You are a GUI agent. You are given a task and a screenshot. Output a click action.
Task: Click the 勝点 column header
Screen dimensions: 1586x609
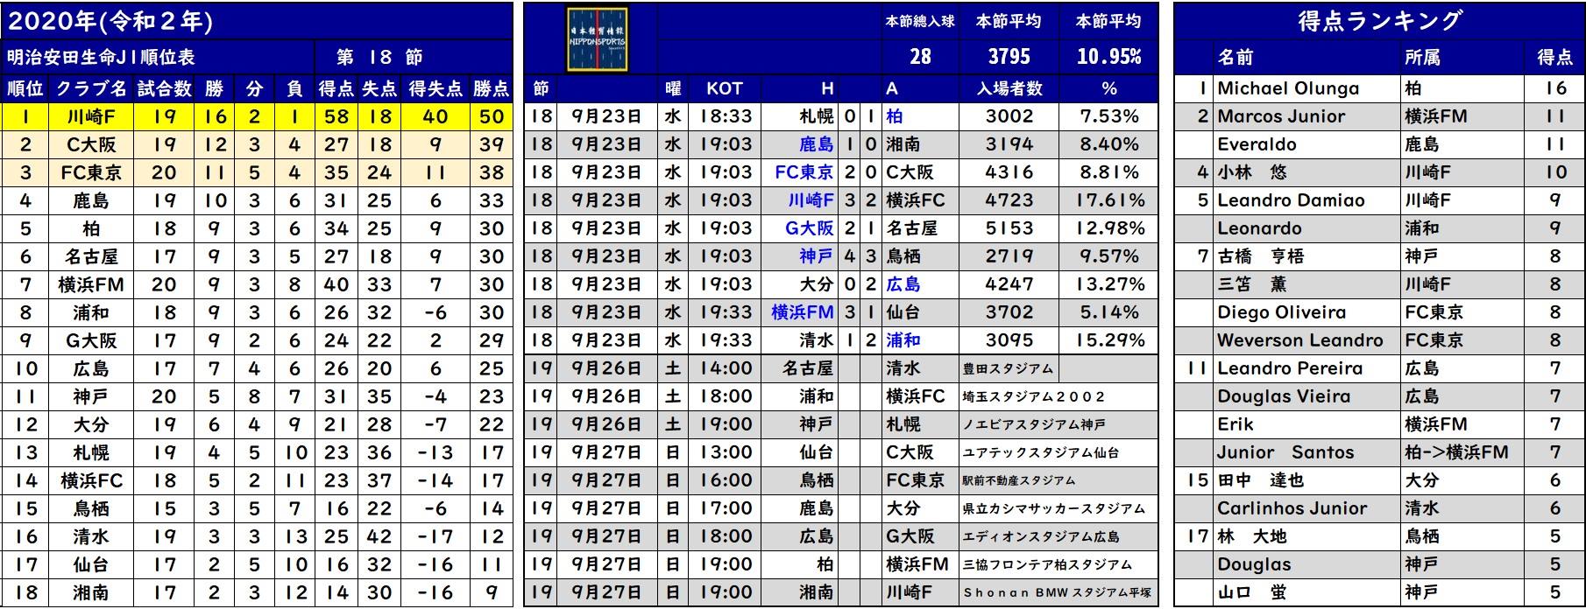click(x=492, y=88)
